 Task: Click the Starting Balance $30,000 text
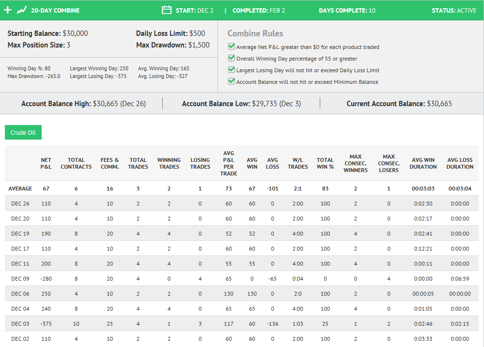tap(47, 33)
